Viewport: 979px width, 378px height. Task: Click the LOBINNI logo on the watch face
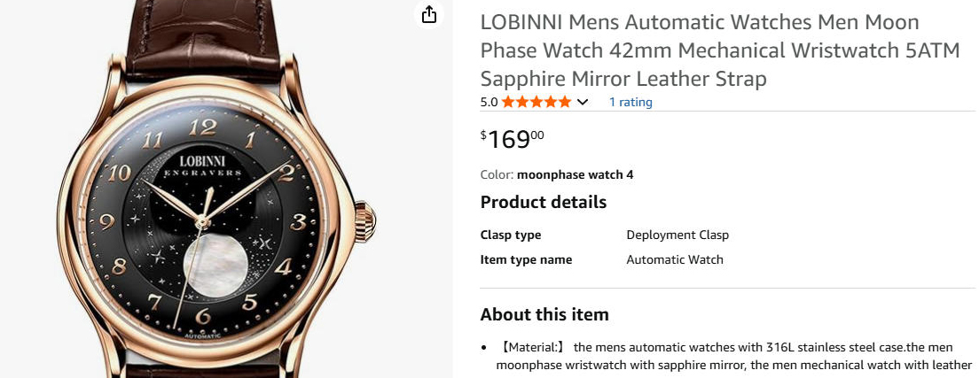[x=206, y=160]
